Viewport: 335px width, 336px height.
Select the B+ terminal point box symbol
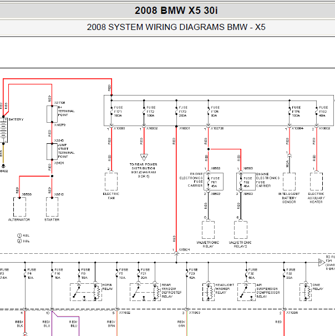52,114
